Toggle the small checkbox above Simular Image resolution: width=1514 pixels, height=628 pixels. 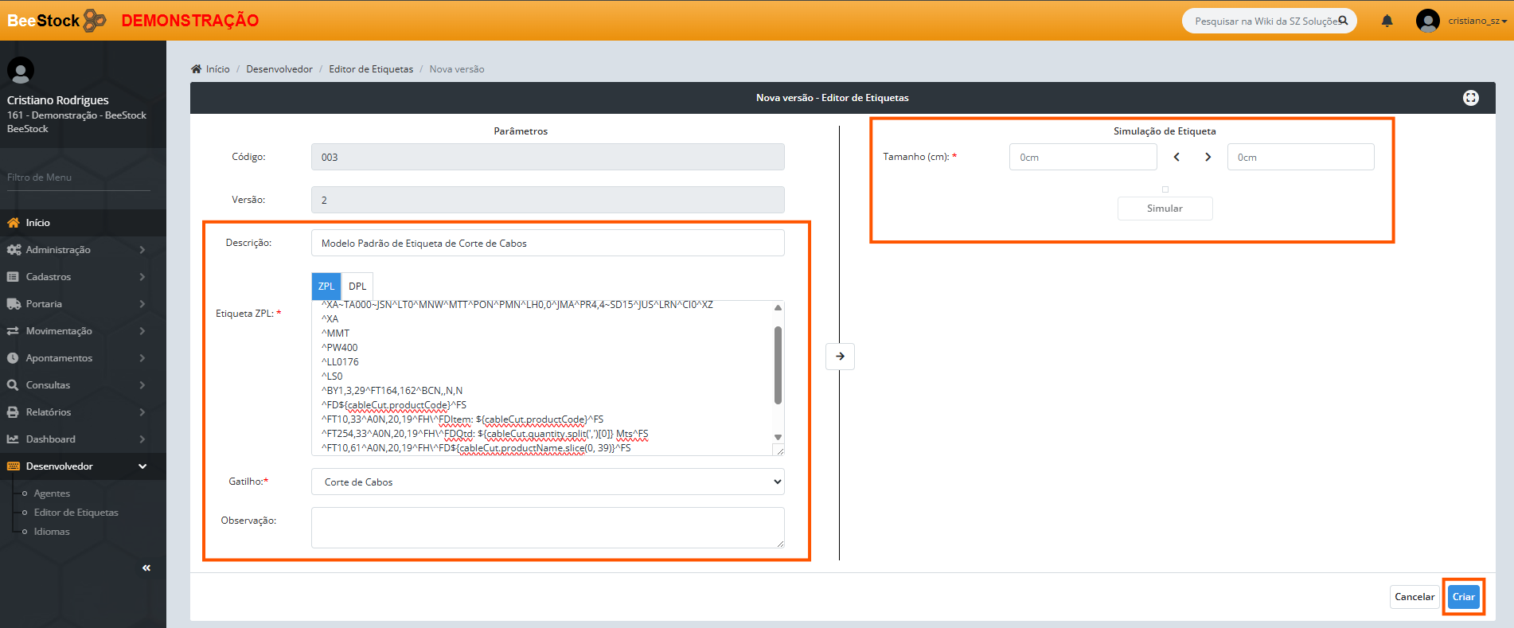pos(1165,189)
